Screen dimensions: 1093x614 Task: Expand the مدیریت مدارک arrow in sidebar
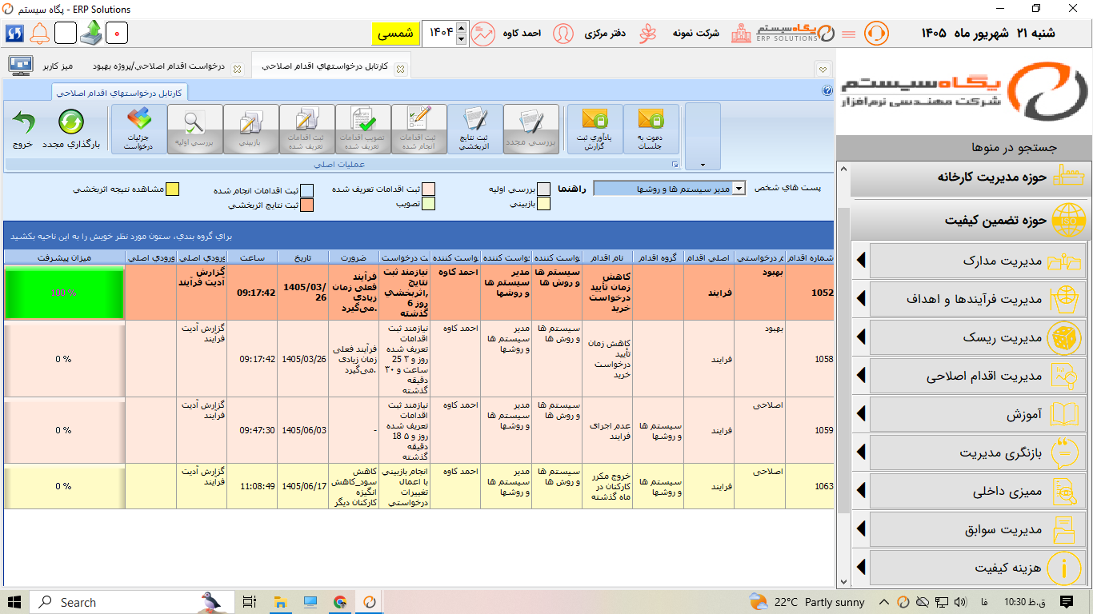tap(861, 261)
